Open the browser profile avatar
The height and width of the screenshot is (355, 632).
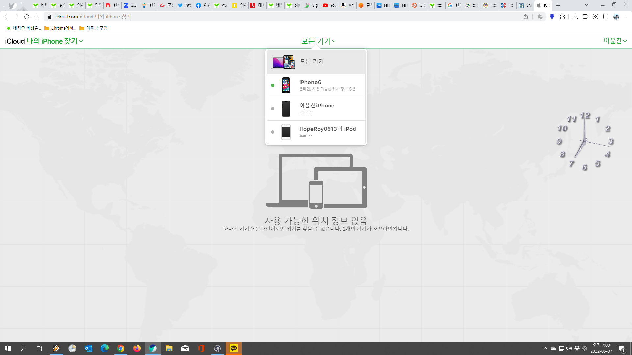pos(616,17)
